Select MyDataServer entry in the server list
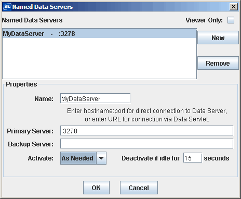241x199 pixels. (x=100, y=33)
